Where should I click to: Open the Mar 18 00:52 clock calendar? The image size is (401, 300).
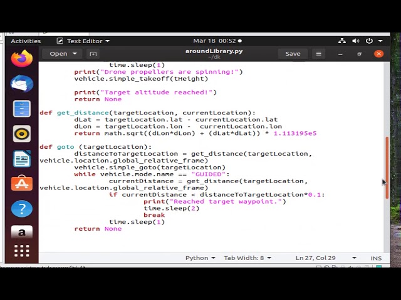[217, 41]
